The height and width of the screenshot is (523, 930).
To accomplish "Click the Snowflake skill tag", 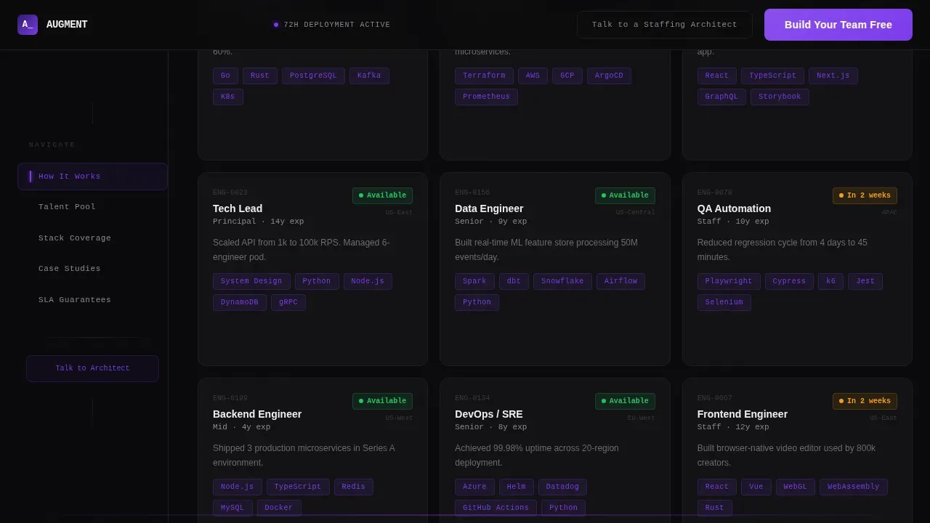I will click(562, 282).
